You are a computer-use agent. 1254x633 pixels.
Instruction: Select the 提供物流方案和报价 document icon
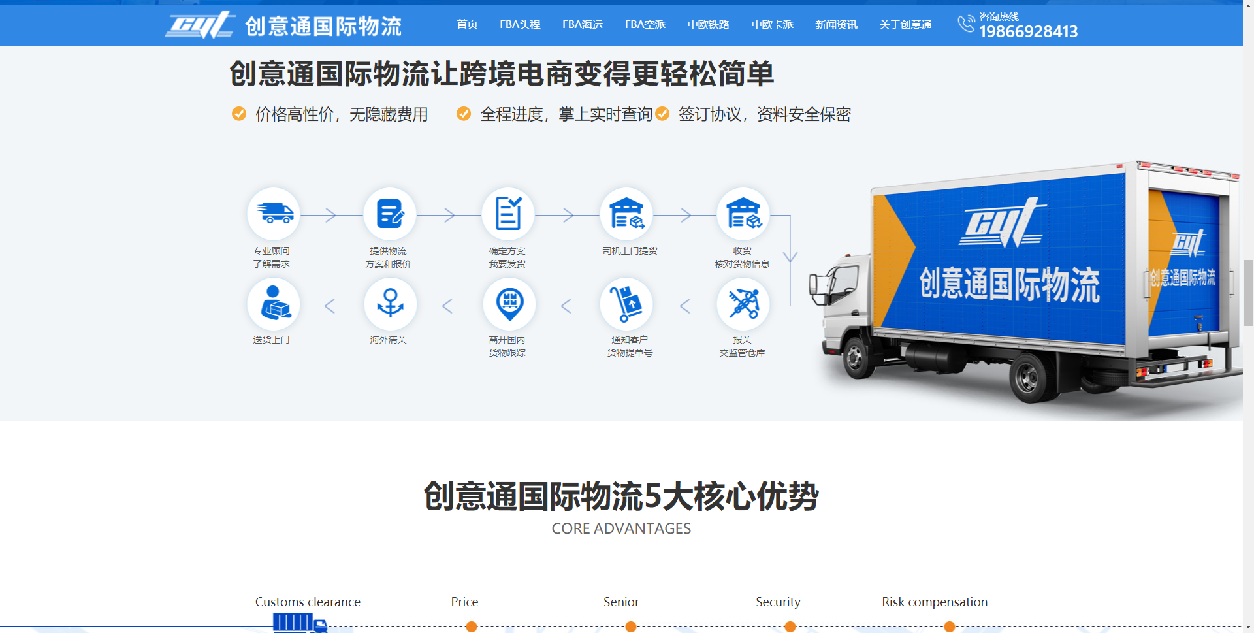391,214
